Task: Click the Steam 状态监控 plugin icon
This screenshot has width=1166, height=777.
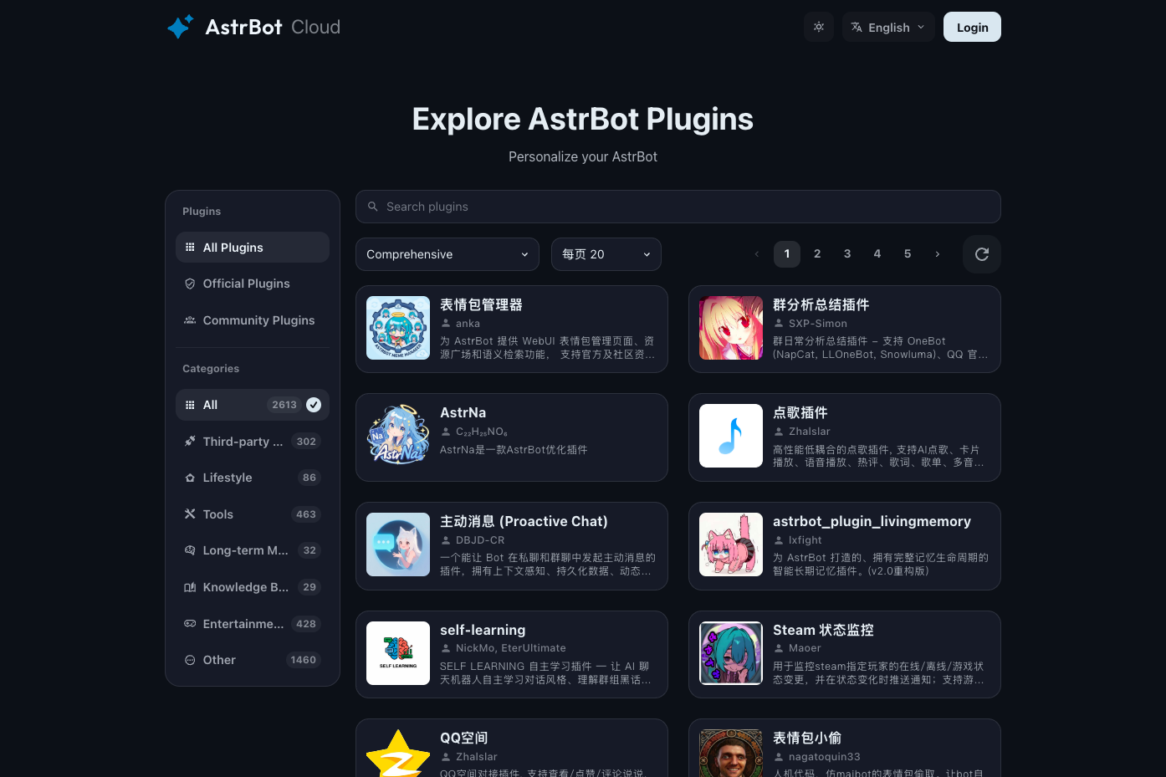Action: pos(731,653)
